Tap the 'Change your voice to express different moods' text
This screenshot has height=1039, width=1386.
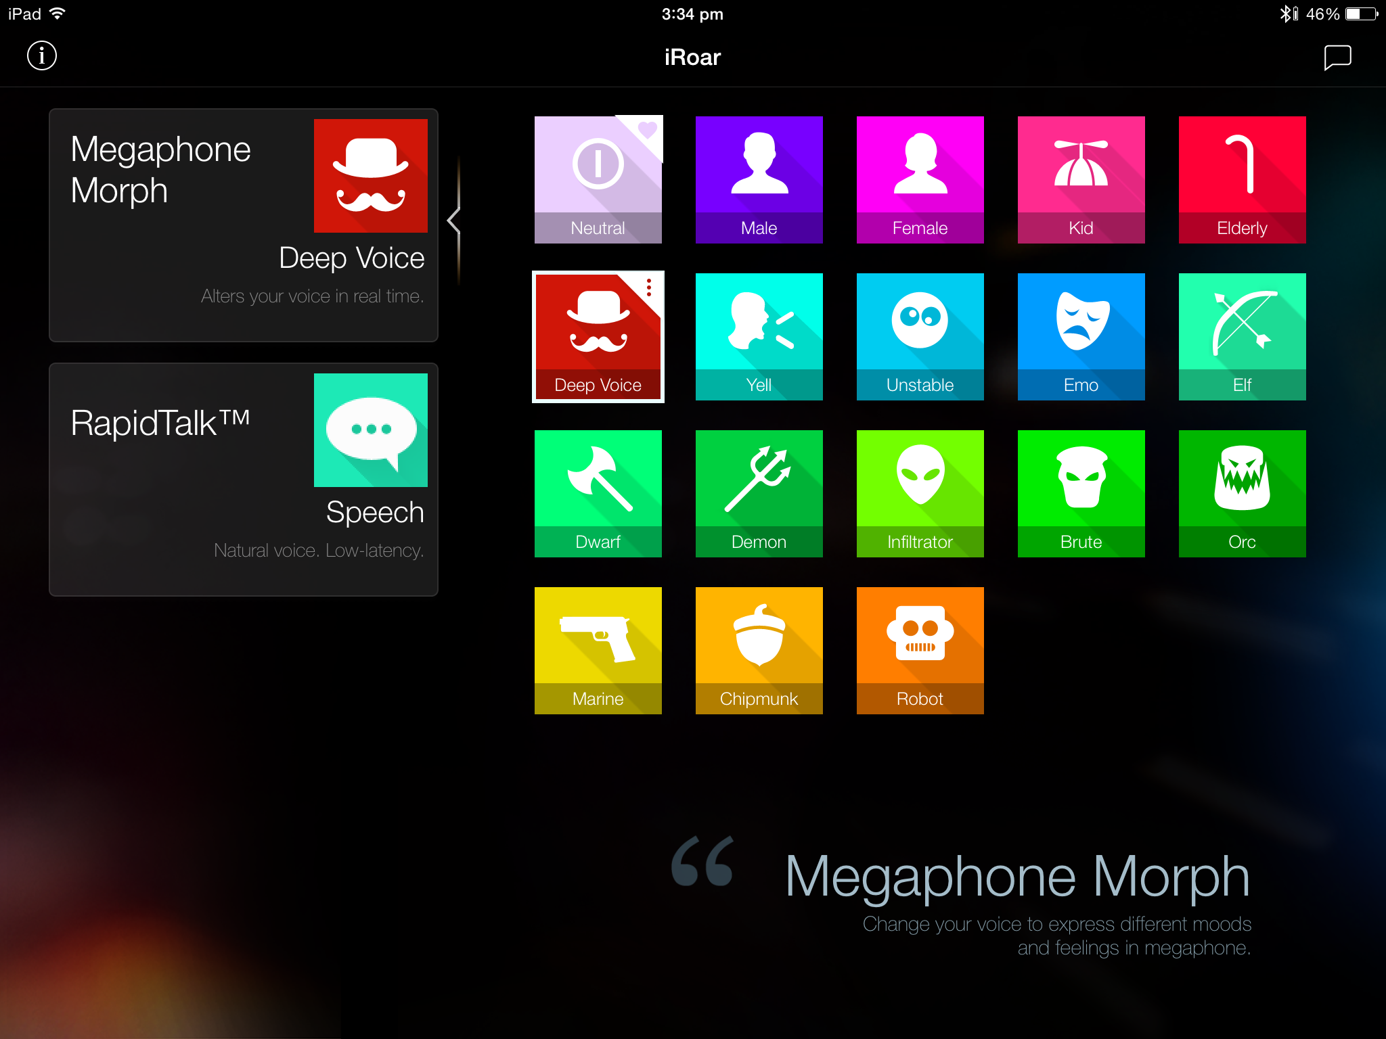tap(1057, 924)
